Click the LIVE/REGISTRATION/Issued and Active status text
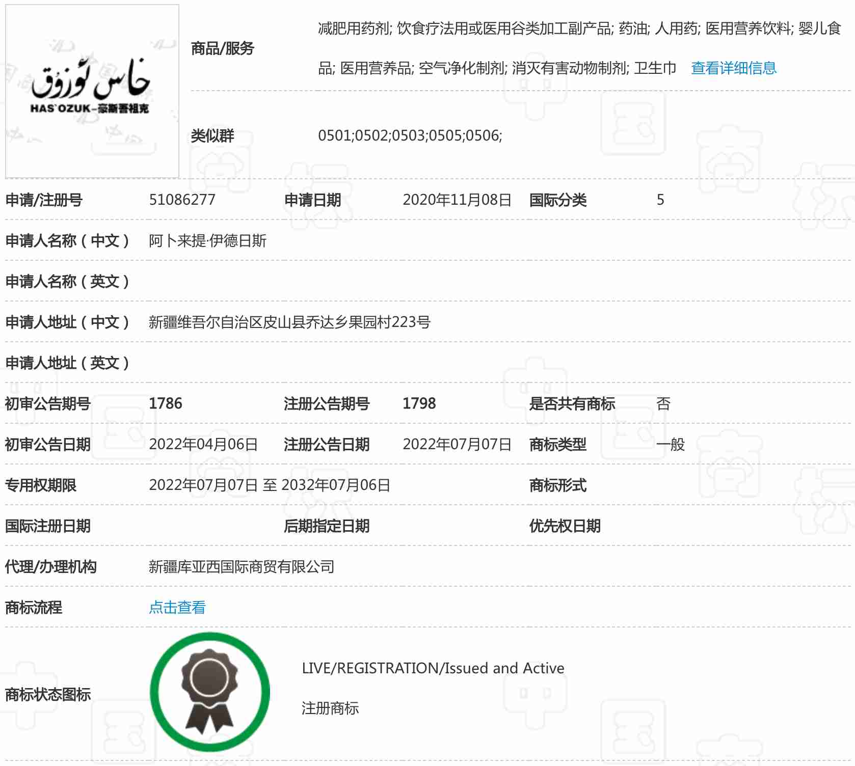This screenshot has height=766, width=855. (x=433, y=668)
